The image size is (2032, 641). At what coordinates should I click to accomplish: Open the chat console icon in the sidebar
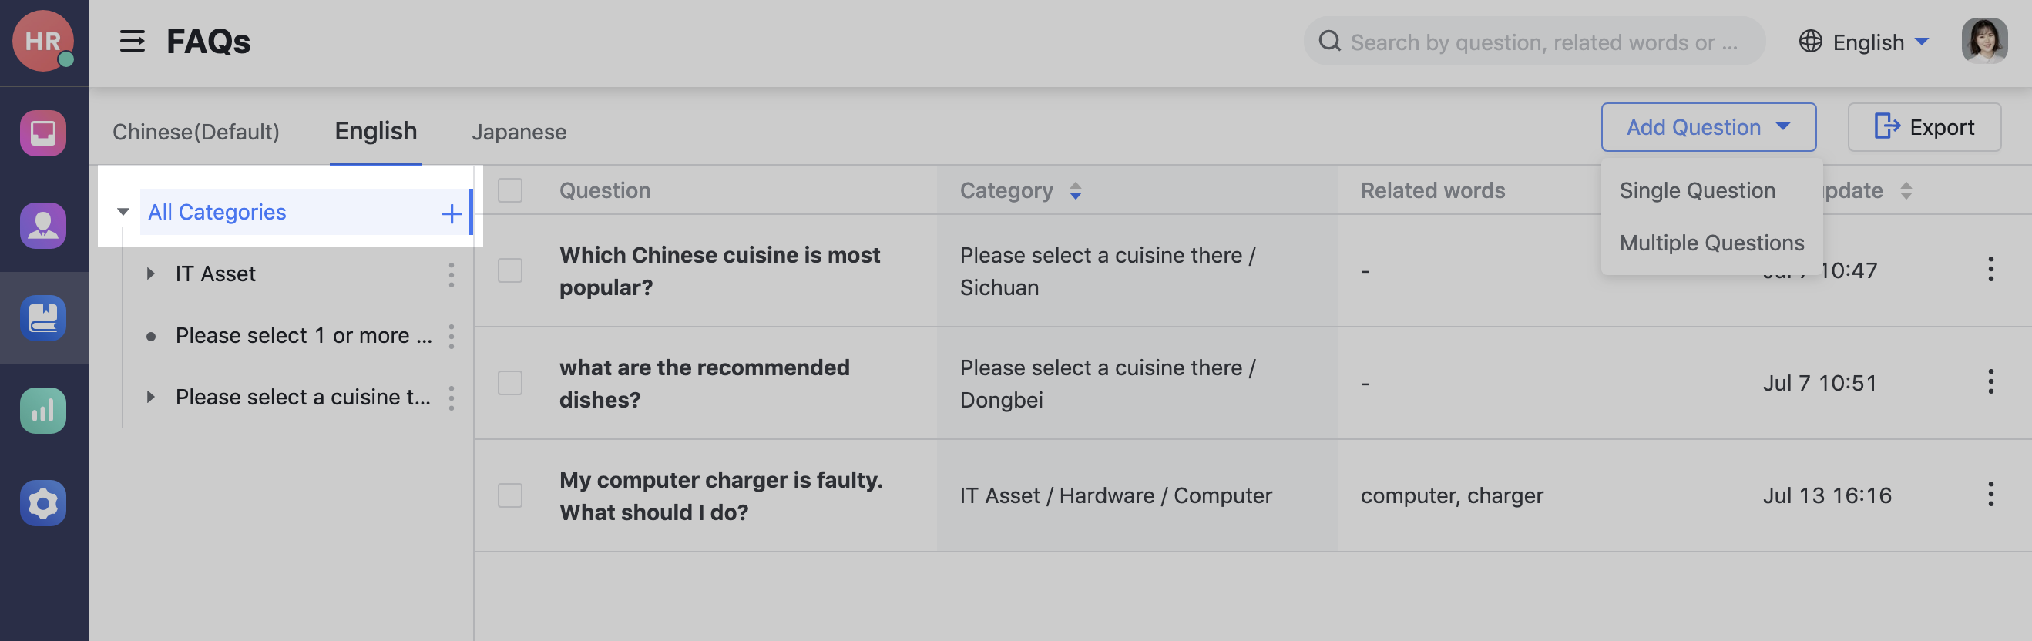pyautogui.click(x=43, y=133)
